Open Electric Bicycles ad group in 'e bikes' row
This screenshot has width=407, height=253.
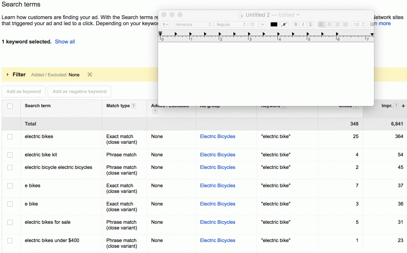click(218, 186)
